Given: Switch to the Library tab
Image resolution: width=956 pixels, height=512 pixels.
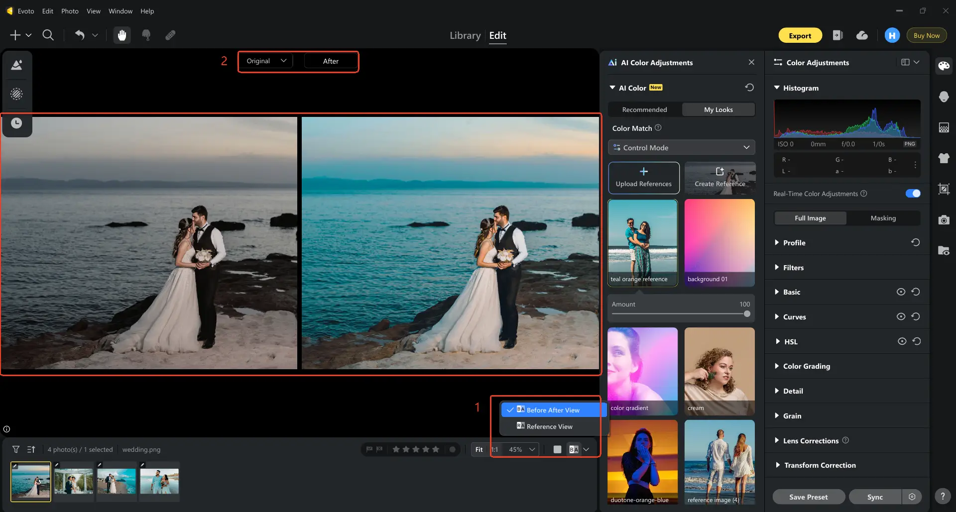Looking at the screenshot, I should (x=465, y=35).
